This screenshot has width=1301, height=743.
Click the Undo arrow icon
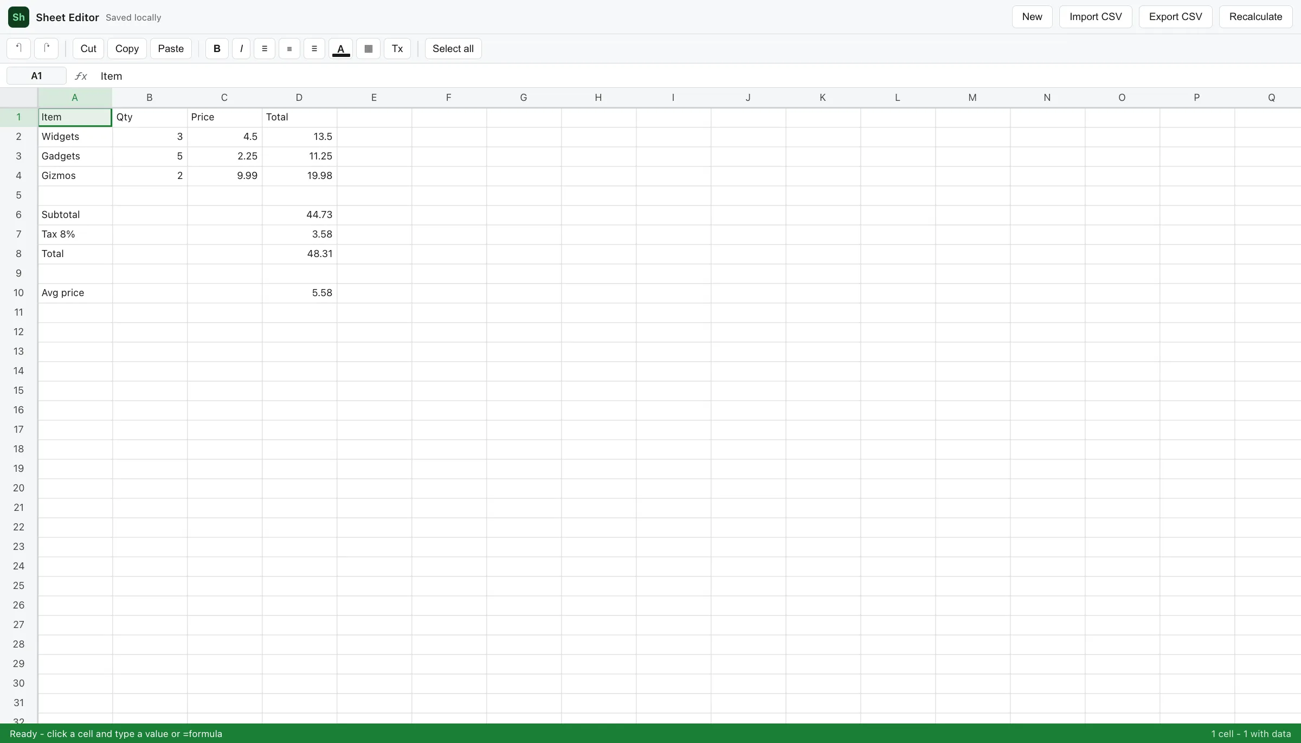pyautogui.click(x=18, y=48)
